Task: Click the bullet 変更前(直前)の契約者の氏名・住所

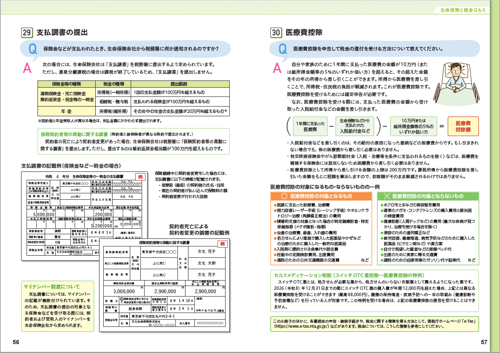Action: coord(191,185)
